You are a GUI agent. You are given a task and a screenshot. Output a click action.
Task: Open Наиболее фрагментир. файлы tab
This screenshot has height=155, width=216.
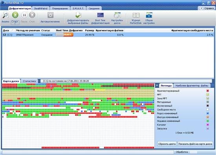point(192,86)
